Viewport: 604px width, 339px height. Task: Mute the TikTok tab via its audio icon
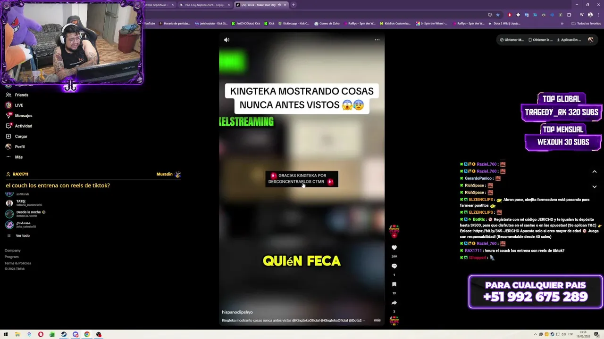click(x=279, y=5)
